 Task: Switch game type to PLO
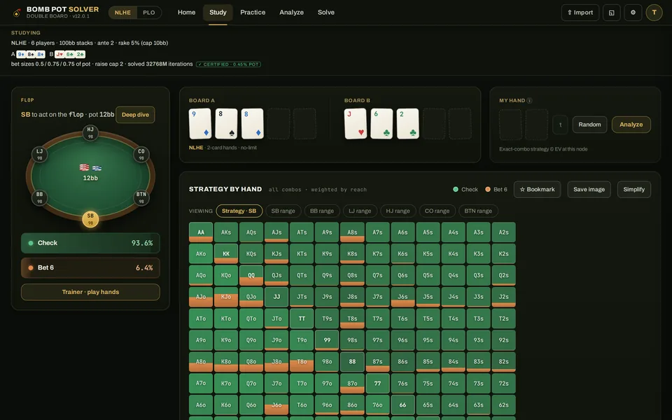pyautogui.click(x=148, y=13)
